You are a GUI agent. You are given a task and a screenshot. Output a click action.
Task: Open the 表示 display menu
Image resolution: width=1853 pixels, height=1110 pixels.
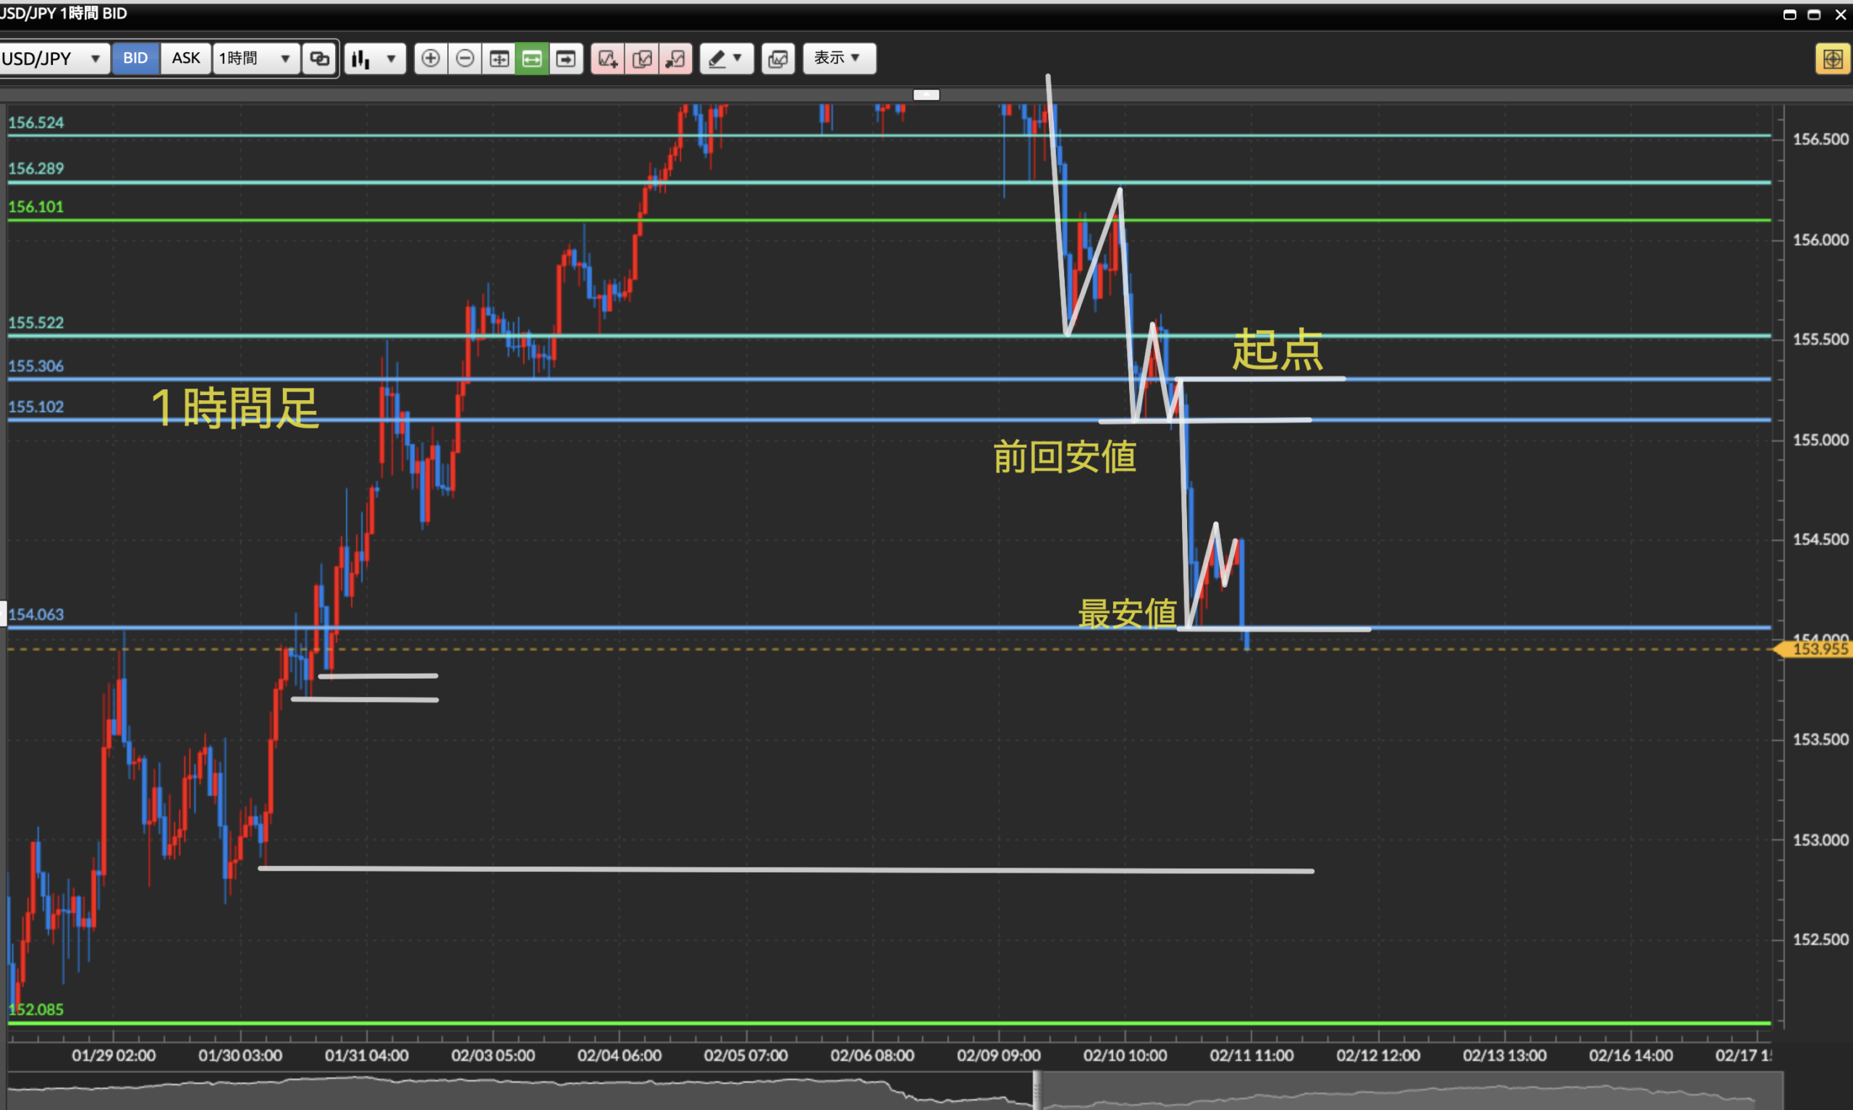[x=839, y=59]
